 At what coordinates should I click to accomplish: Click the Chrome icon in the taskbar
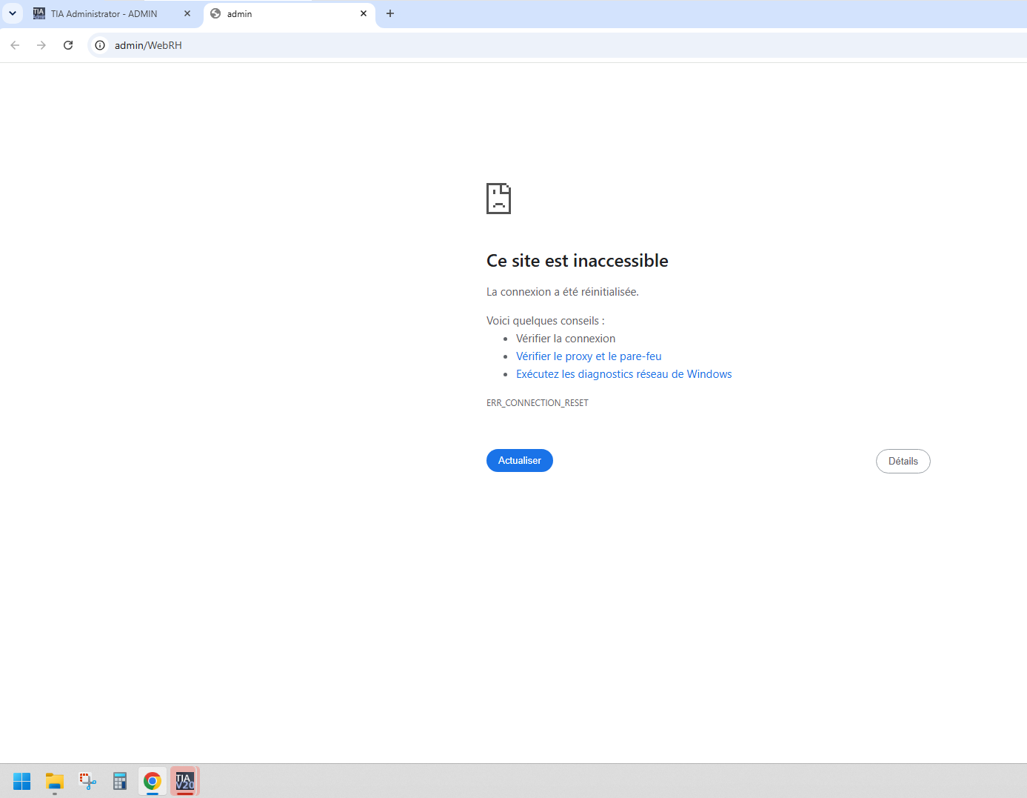pos(153,781)
